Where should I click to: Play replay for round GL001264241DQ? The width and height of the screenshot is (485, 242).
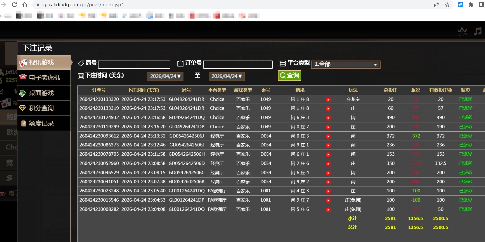[x=328, y=191]
